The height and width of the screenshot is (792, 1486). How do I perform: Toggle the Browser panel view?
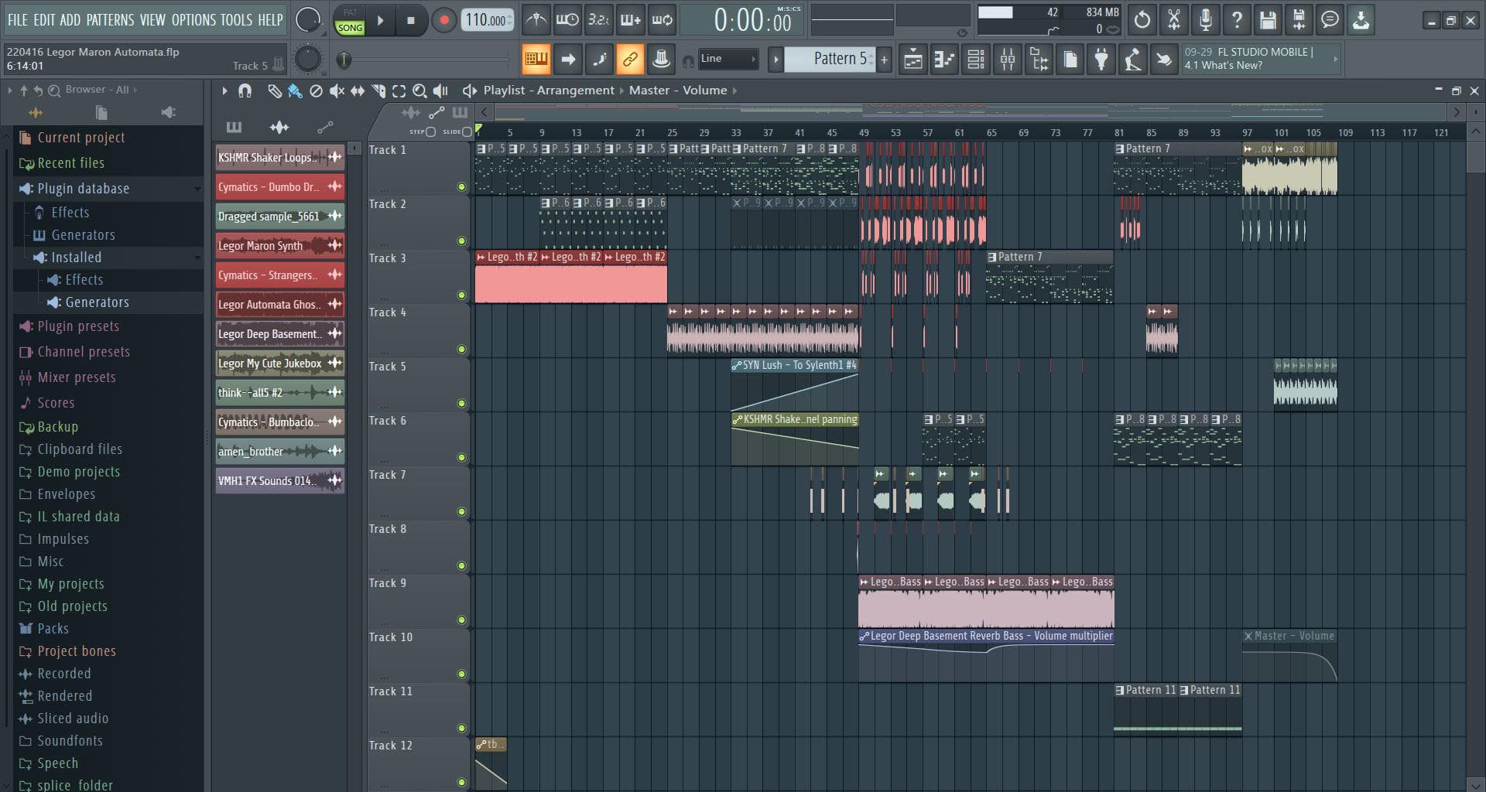pyautogui.click(x=1039, y=59)
